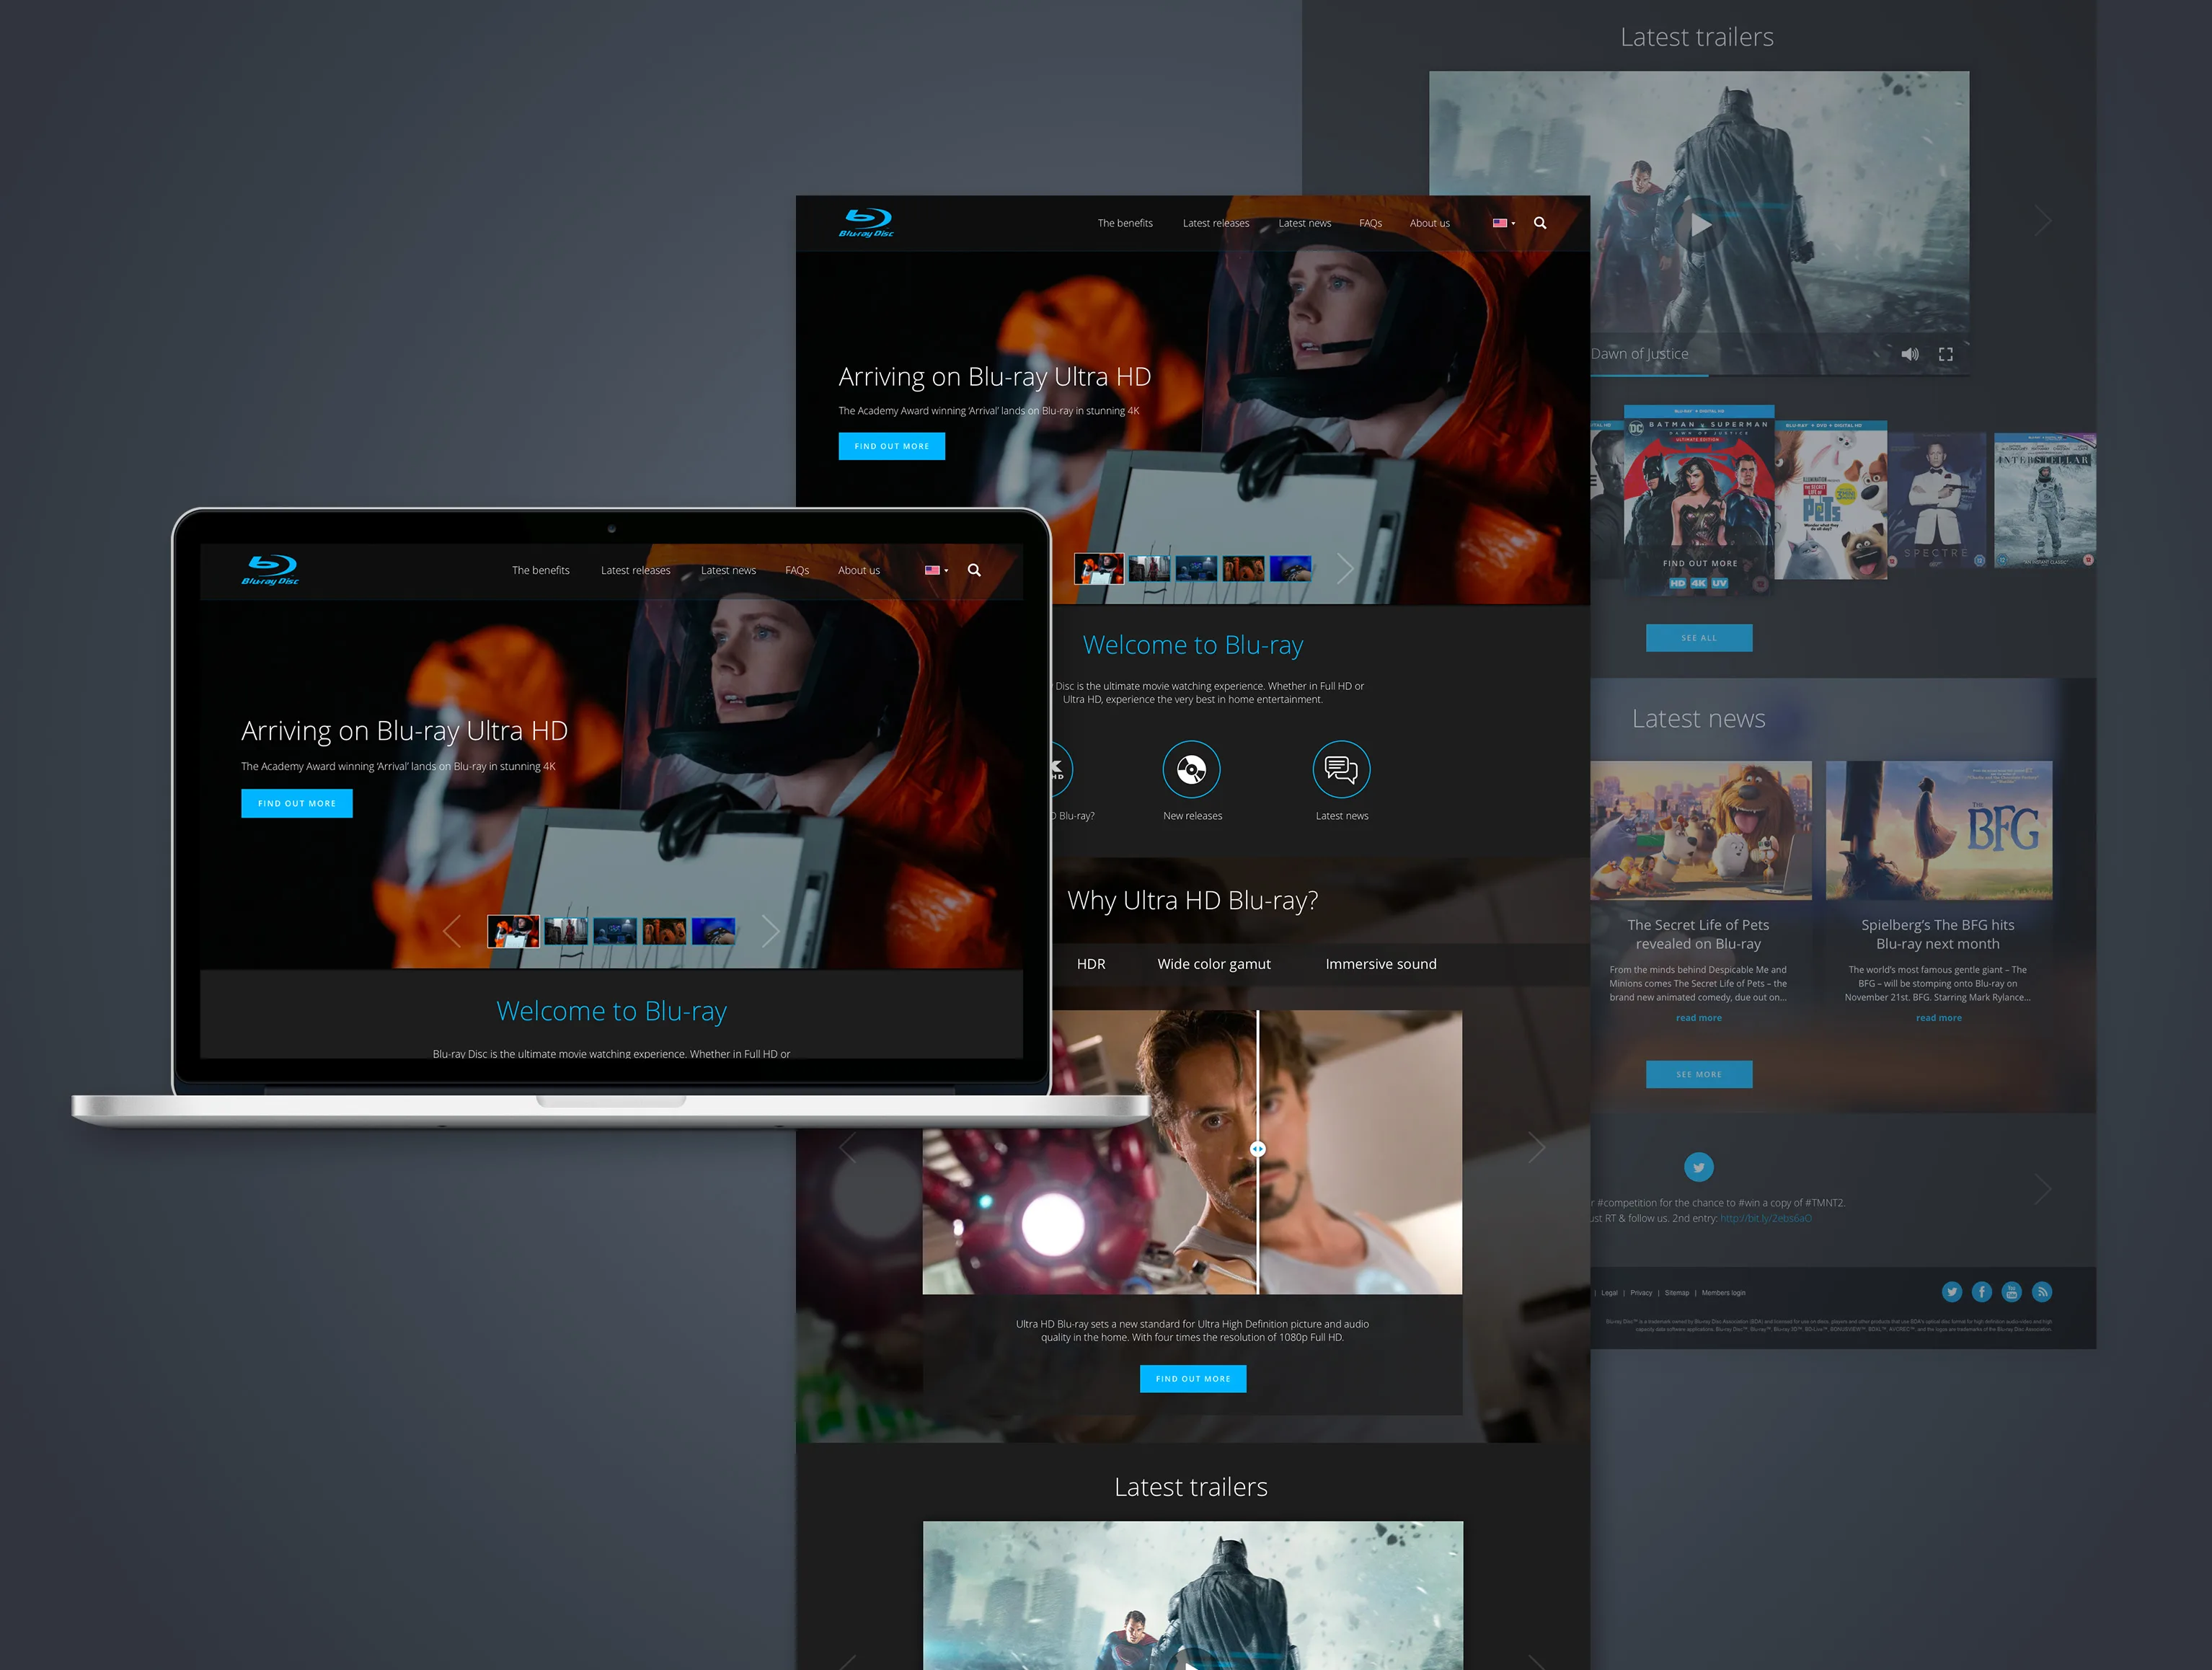This screenshot has width=2212, height=1670.
Task: Select The Secret Life of Pets cover
Action: [x=1831, y=500]
